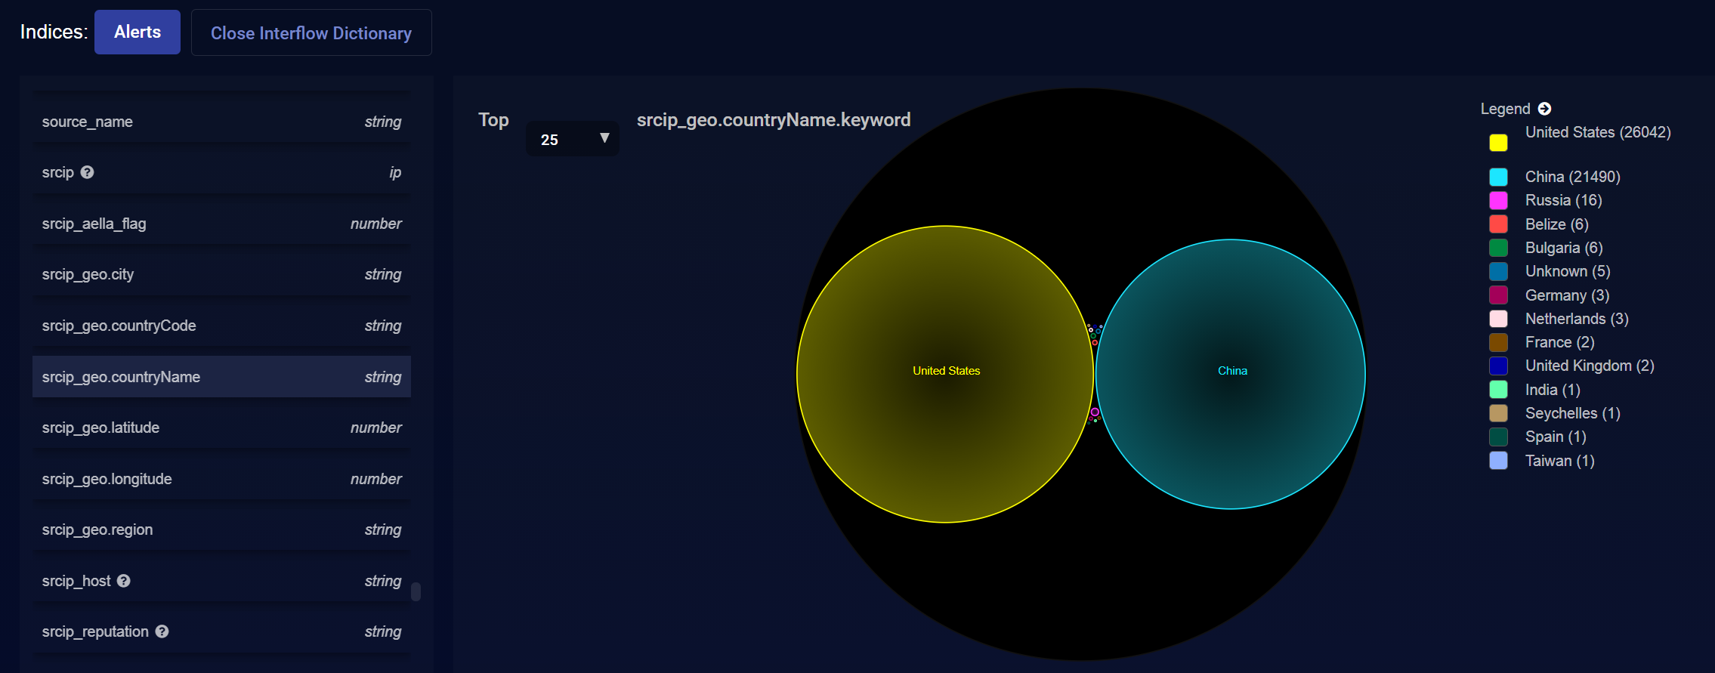Select the srcip_geo.countryName field
The height and width of the screenshot is (673, 1715).
coord(221,377)
